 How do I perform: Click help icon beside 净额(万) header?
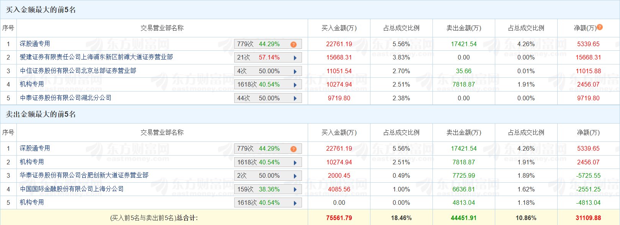pyautogui.click(x=600, y=27)
